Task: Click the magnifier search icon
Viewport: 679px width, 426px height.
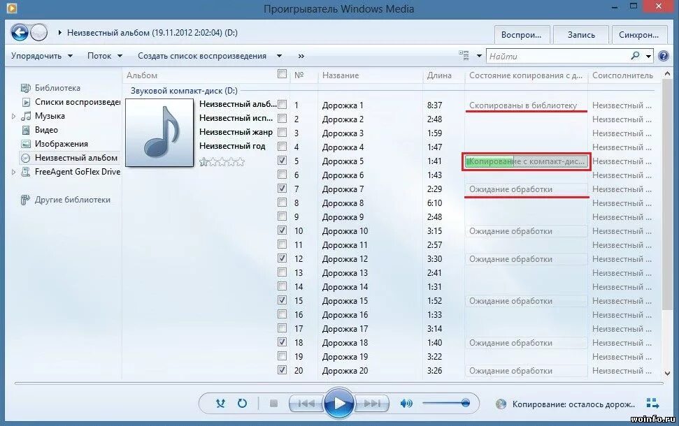Action: 635,56
